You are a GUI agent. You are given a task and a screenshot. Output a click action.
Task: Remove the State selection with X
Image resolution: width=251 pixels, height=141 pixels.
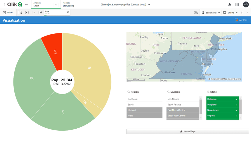tap(68, 12)
